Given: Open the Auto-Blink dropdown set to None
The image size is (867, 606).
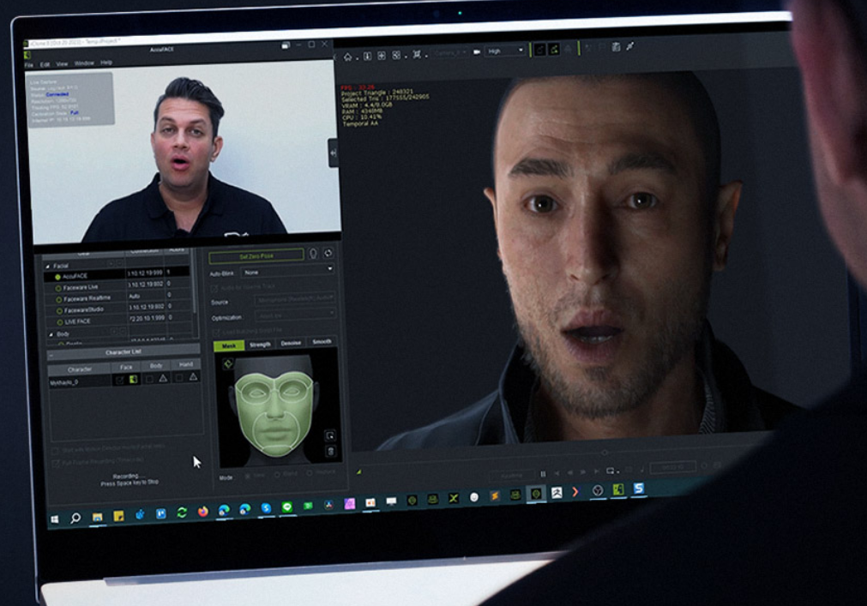Looking at the screenshot, I should [x=288, y=271].
